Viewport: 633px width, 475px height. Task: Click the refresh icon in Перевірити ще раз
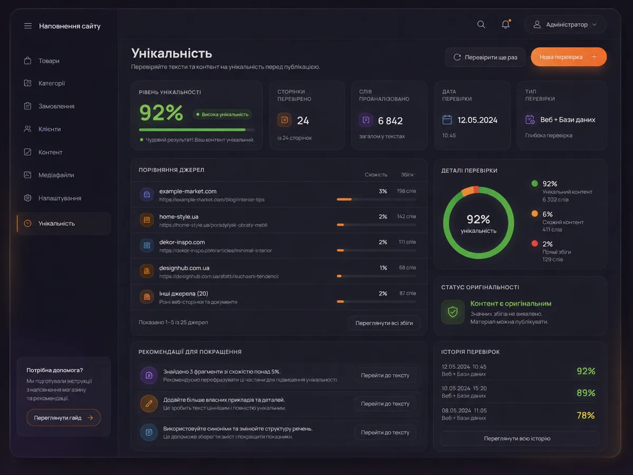coord(457,57)
